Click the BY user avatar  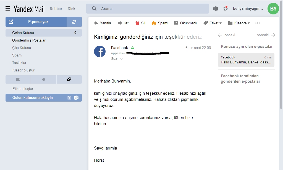[x=273, y=9]
